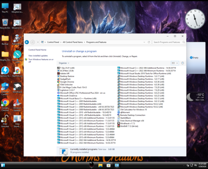
Task: Show hidden system tray icons
Action: (x=184, y=165)
